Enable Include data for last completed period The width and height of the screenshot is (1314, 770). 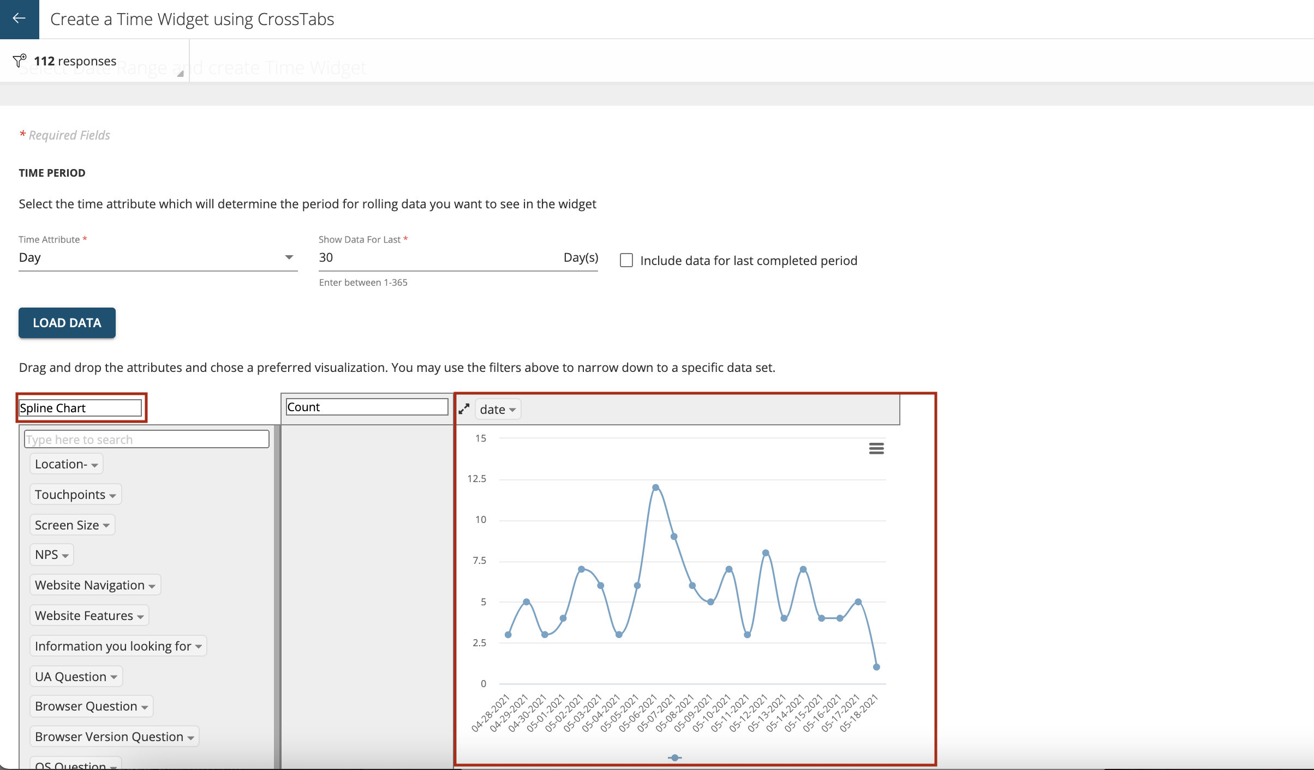pyautogui.click(x=626, y=260)
